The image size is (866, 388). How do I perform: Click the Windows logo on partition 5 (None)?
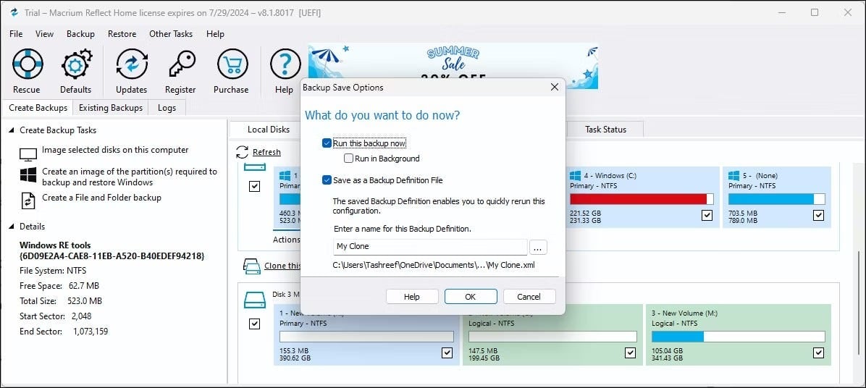click(733, 175)
